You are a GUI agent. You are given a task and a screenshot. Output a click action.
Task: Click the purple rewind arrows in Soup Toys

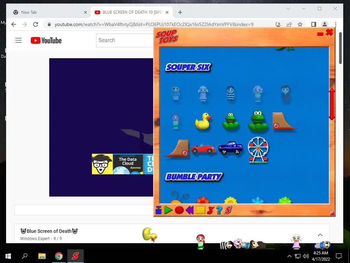point(189,210)
